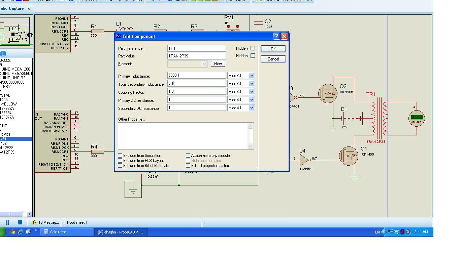Image resolution: width=460 pixels, height=258 pixels.
Task: Enable Exclude from Bill of Materials
Action: 120,166
